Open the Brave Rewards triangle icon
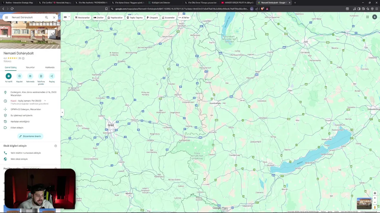 [x=267, y=9]
